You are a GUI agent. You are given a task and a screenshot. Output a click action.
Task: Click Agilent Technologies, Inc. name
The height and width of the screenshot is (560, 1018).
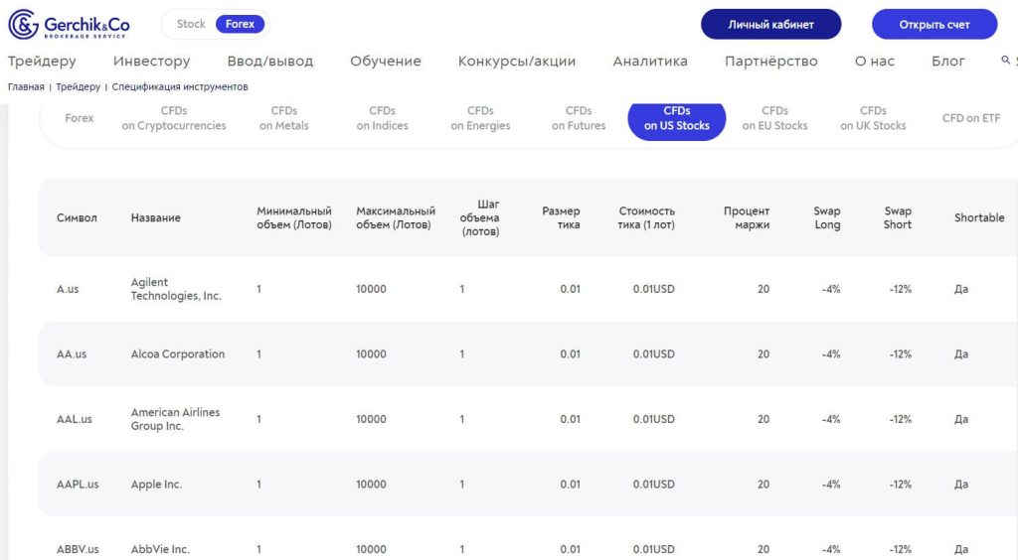(176, 289)
